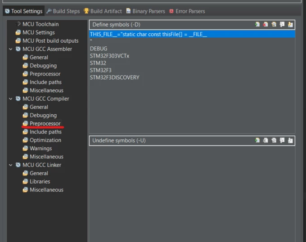The image size is (306, 242).
Task: Open Miscellaneous under MCU GCC Linker
Action: tap(46, 190)
